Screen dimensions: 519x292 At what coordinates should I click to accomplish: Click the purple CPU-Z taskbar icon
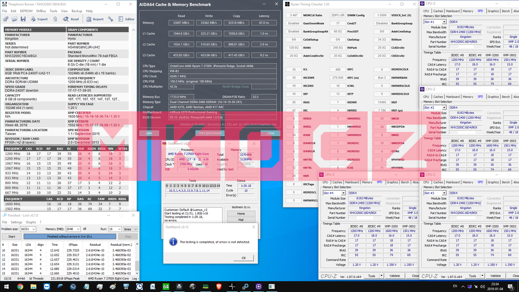pyautogui.click(x=258, y=286)
